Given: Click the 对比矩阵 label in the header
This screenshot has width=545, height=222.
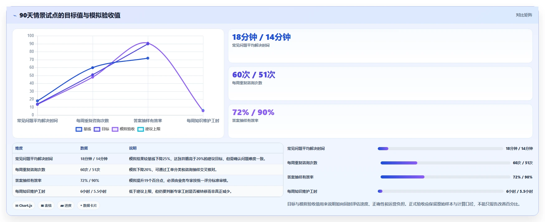Looking at the screenshot, I should [x=524, y=15].
